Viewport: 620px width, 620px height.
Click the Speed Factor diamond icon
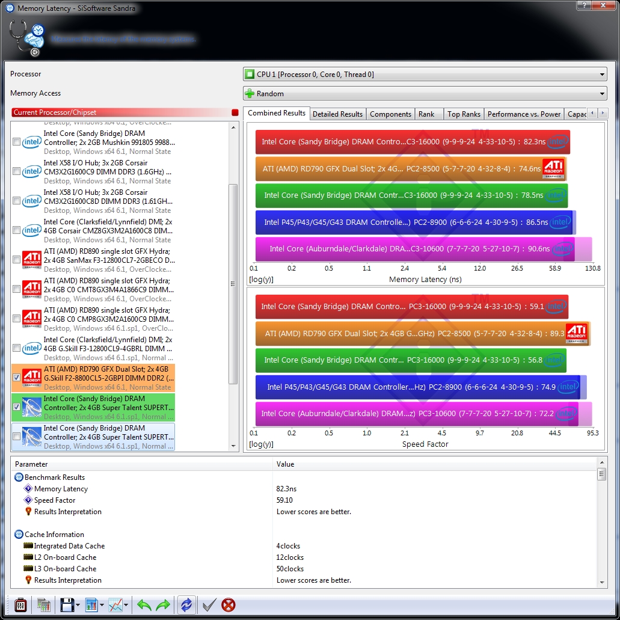[x=28, y=500]
